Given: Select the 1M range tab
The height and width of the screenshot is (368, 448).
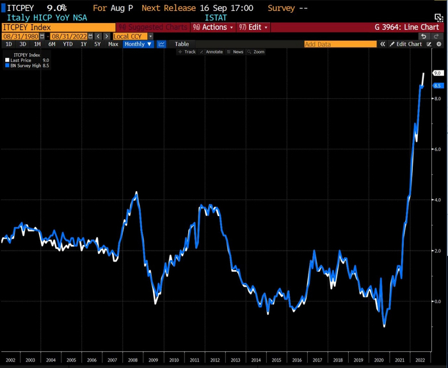Looking at the screenshot, I should [x=37, y=44].
